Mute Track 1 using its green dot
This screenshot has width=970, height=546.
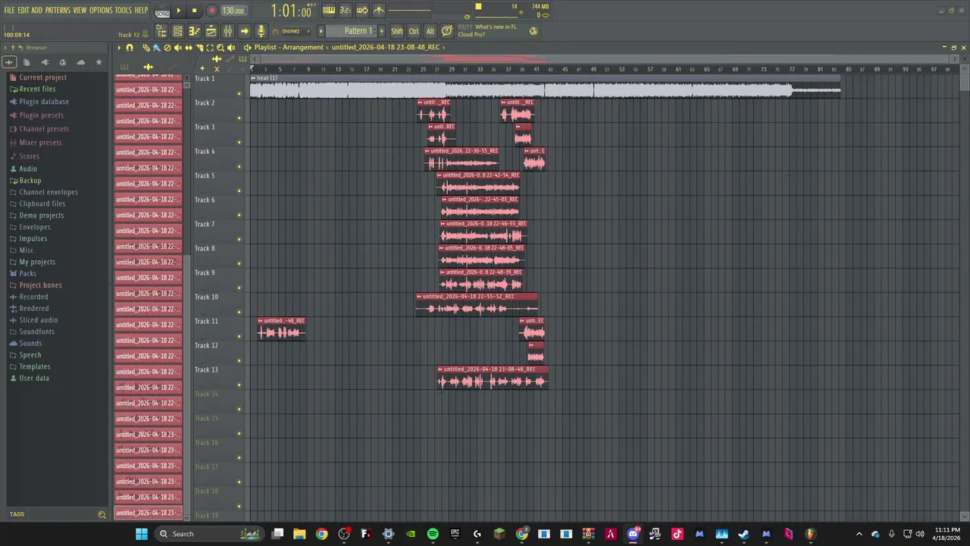coord(239,94)
